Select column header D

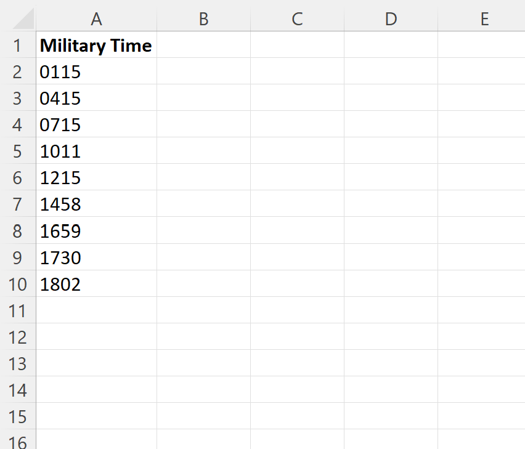(x=391, y=19)
